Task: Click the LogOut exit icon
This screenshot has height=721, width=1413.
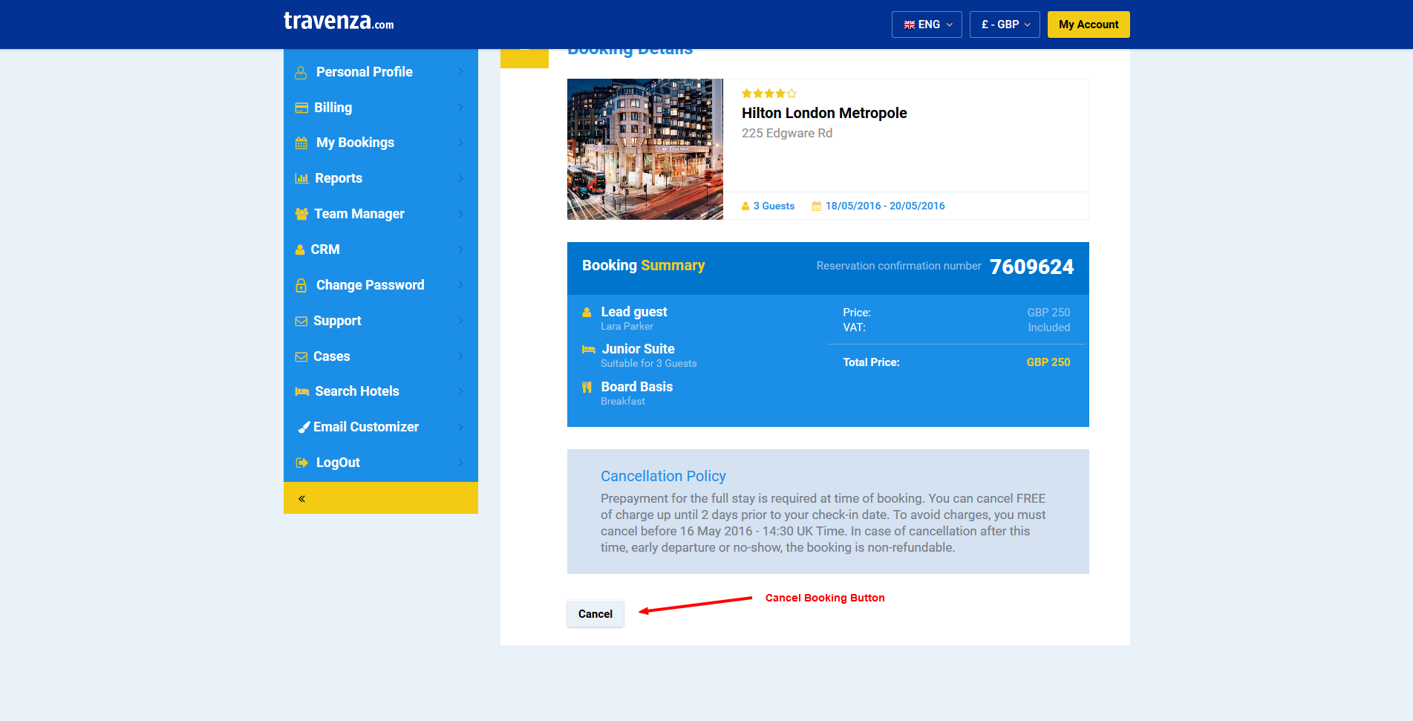Action: (x=301, y=463)
